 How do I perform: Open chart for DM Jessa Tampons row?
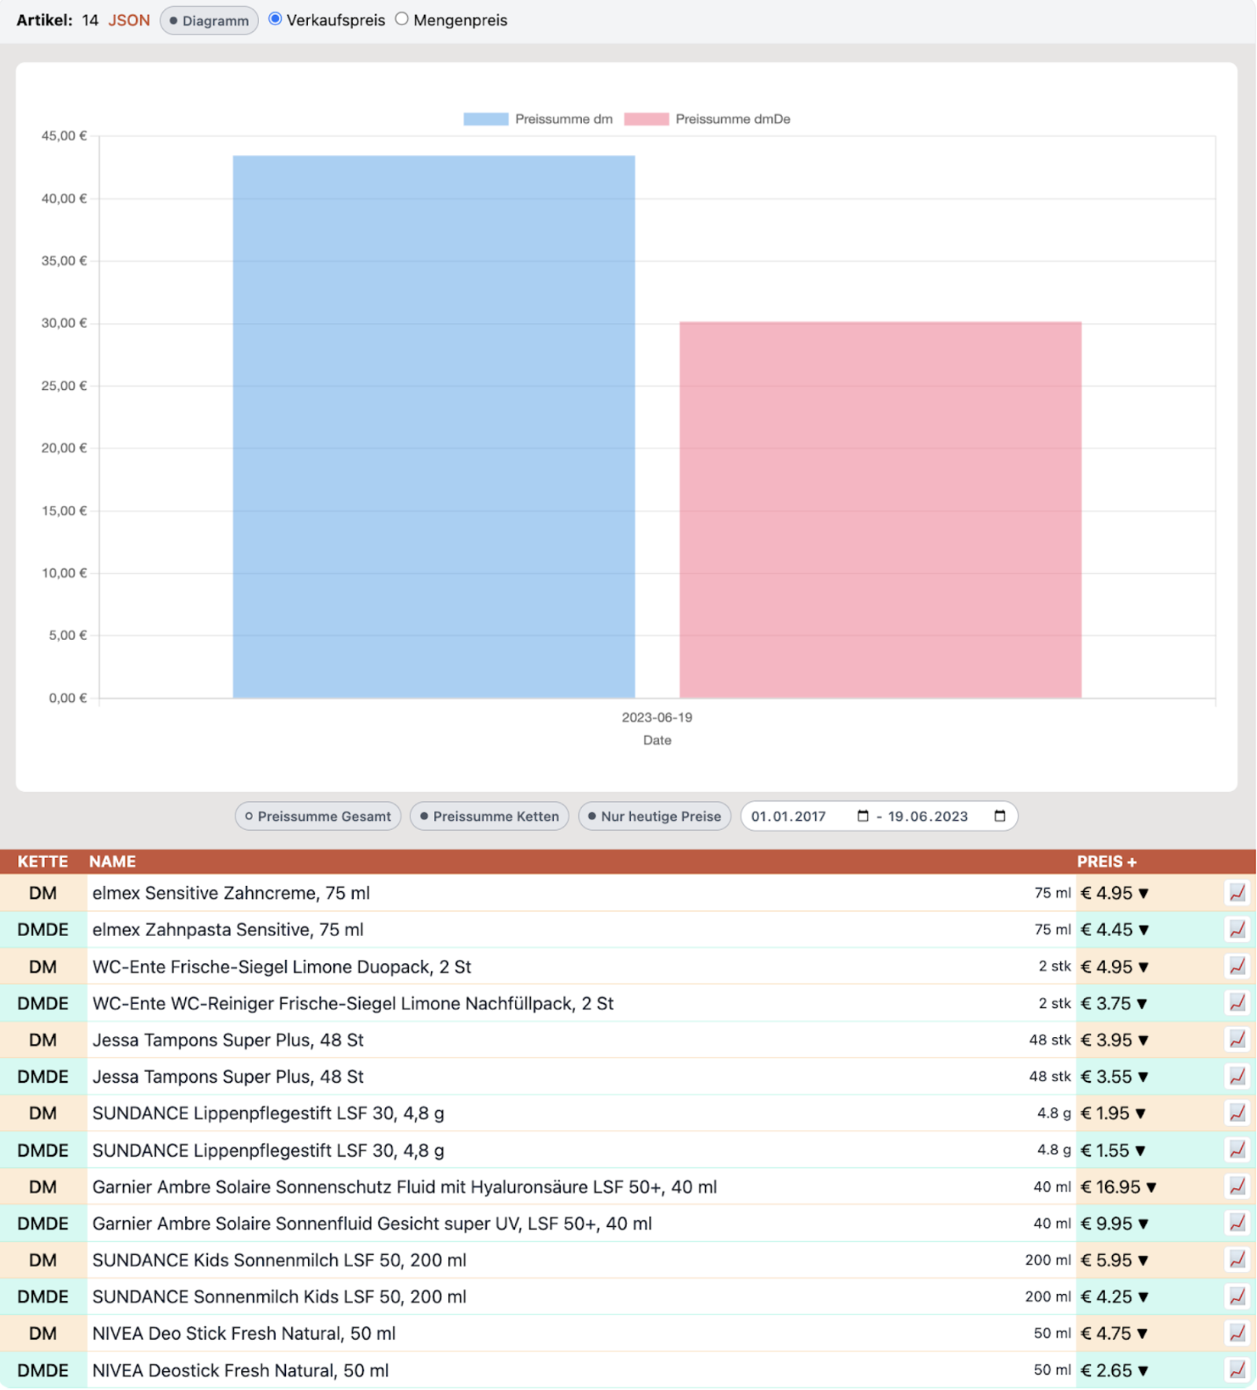1237,1039
